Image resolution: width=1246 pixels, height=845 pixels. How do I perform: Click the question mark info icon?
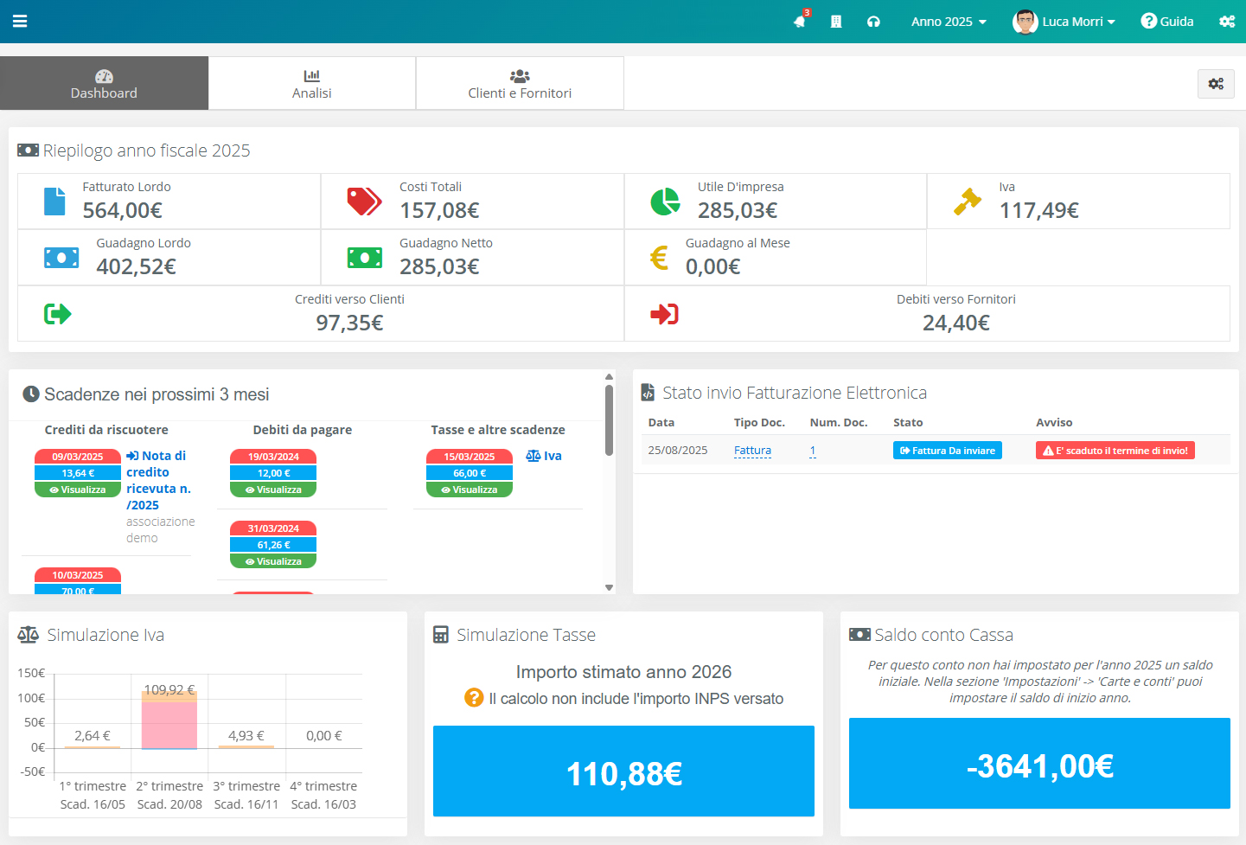474,698
